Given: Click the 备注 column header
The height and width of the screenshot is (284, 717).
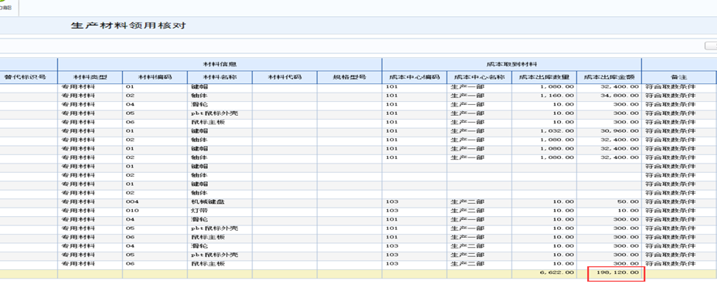Looking at the screenshot, I should [679, 77].
